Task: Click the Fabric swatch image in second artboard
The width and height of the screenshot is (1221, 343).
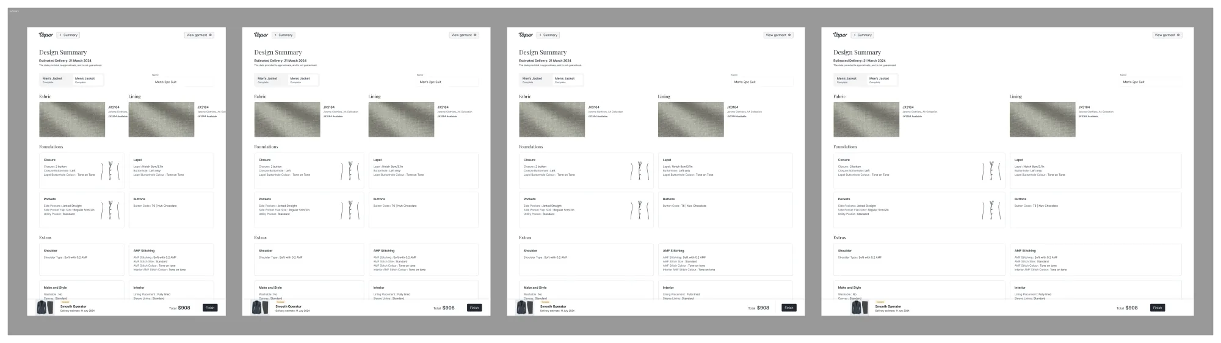Action: 287,120
